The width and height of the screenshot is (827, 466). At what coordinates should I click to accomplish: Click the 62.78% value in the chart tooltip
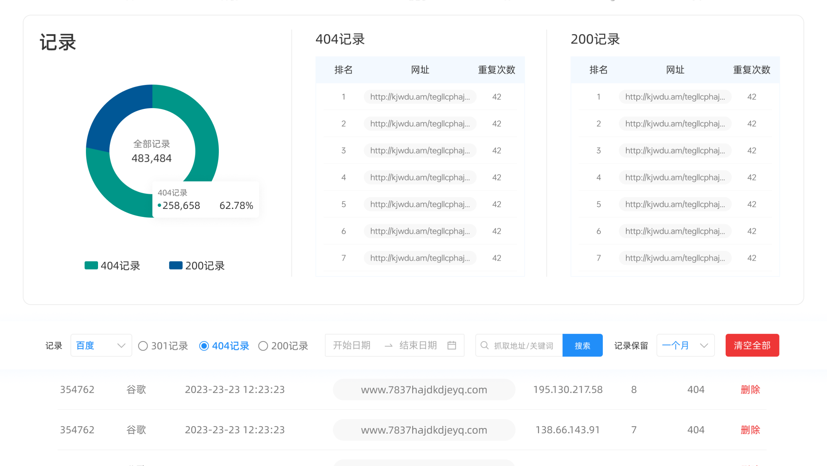point(236,205)
